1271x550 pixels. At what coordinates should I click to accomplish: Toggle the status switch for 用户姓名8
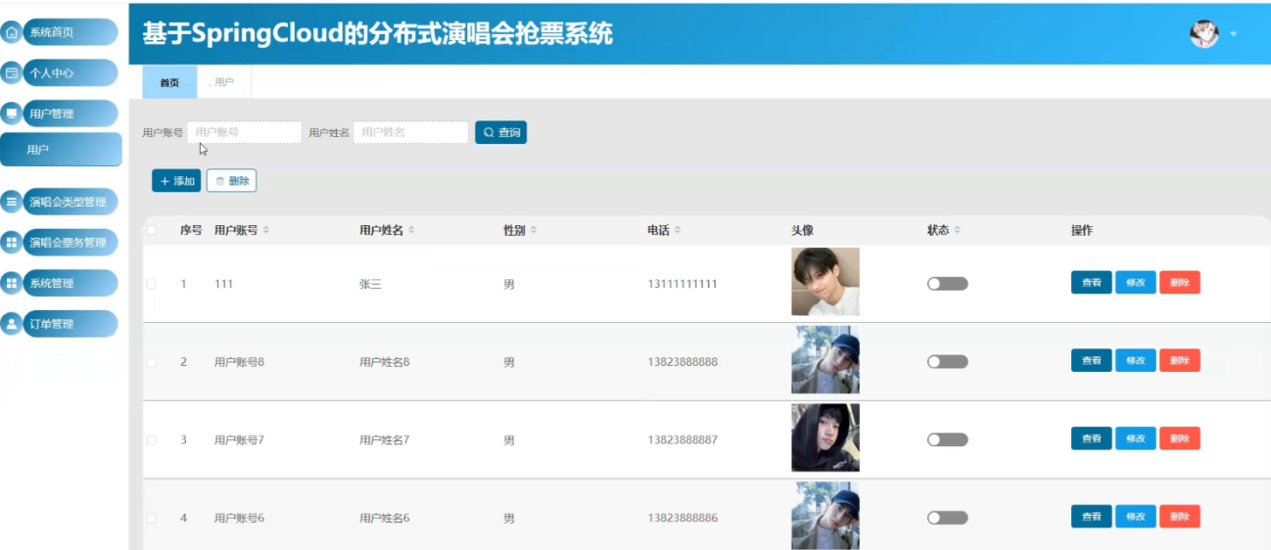[x=947, y=362]
